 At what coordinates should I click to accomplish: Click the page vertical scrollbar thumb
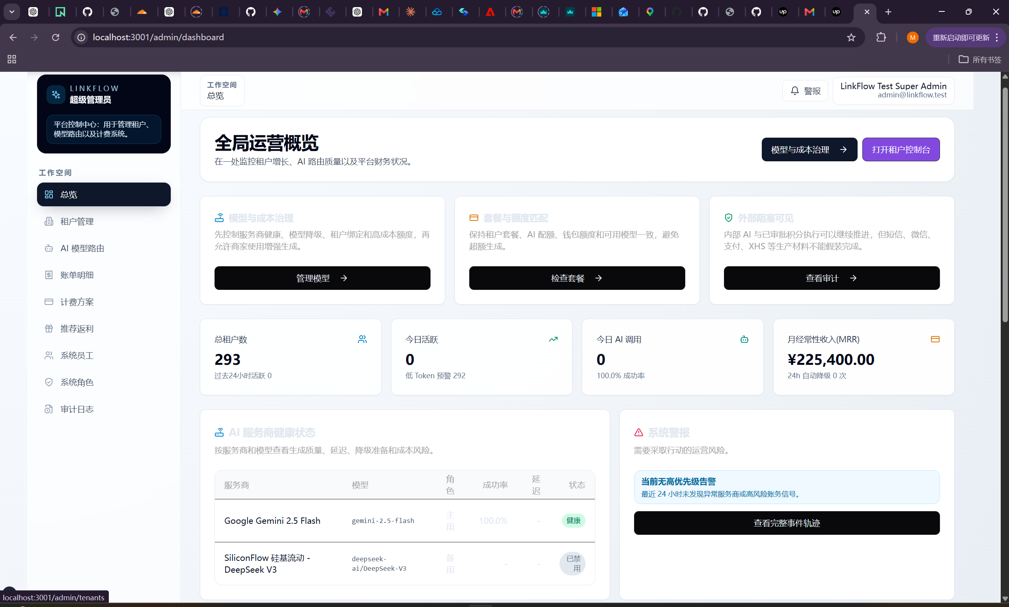(x=1005, y=205)
